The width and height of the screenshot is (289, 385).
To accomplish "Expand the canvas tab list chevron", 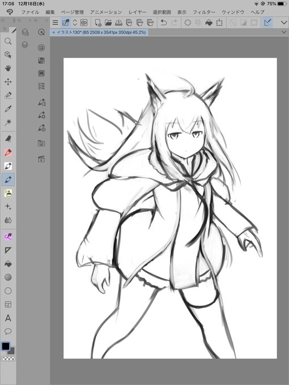I will tap(284, 32).
